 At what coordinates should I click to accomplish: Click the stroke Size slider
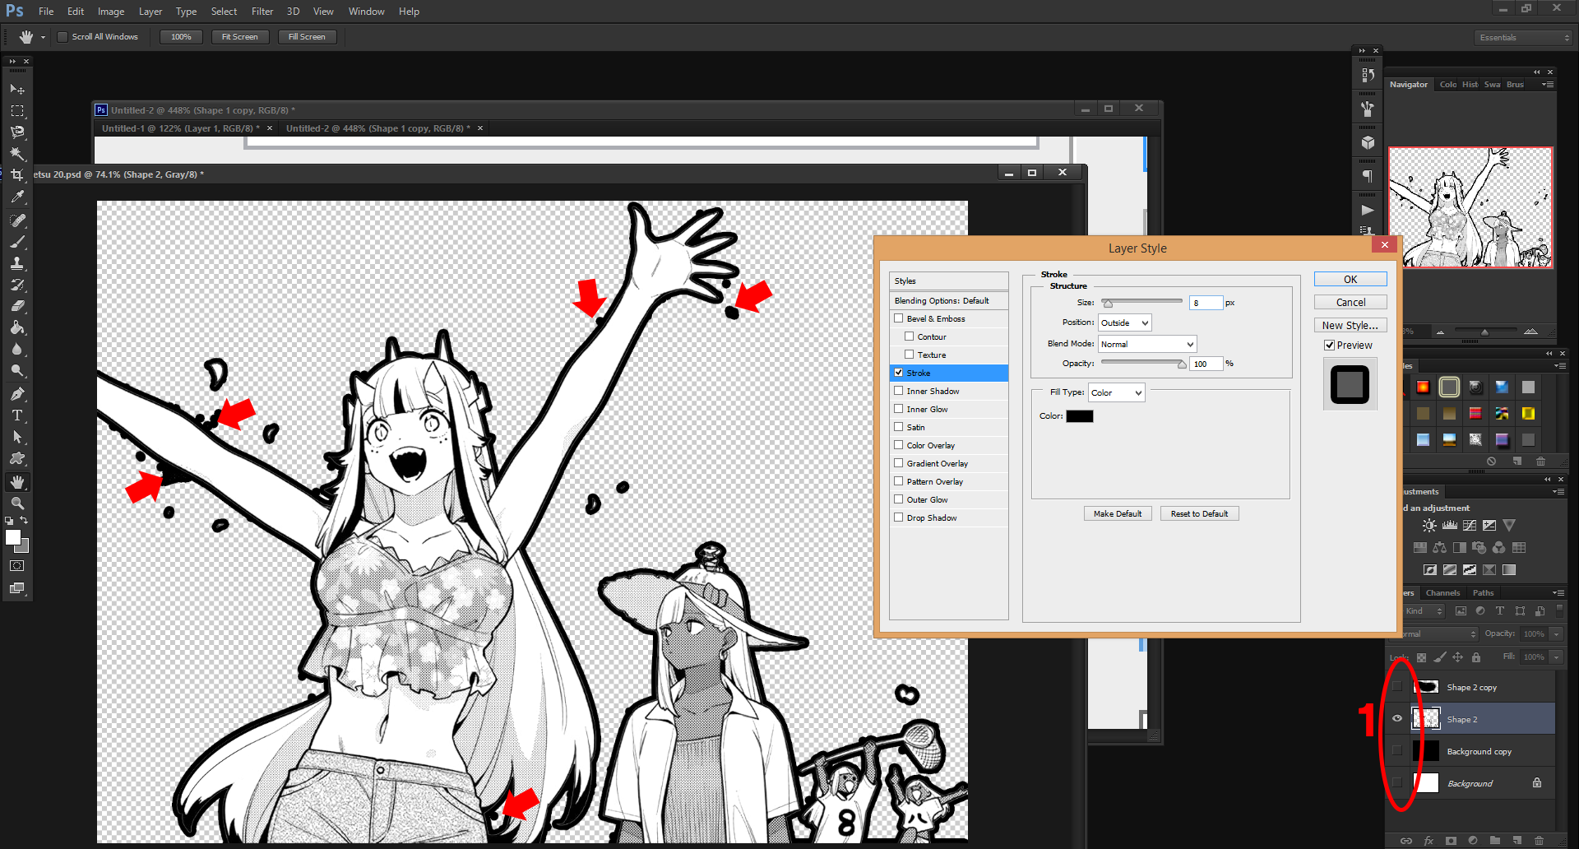(x=1141, y=303)
